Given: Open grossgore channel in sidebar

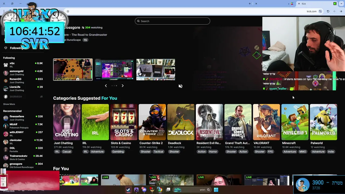Looking at the screenshot, I should click(23, 165).
